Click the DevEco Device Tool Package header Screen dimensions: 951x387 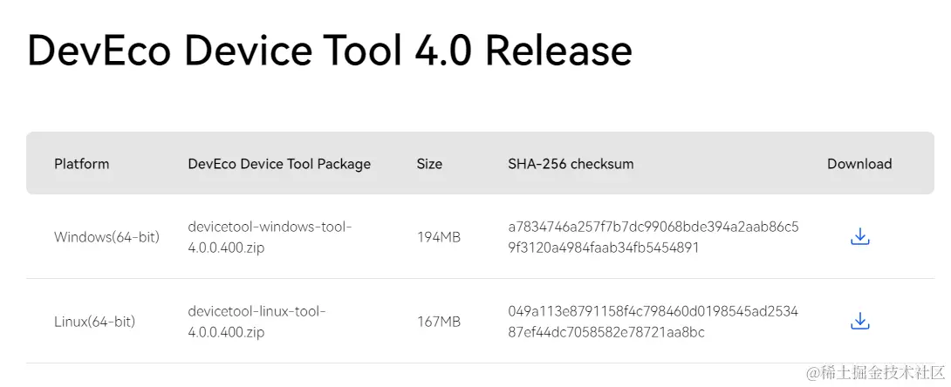279,164
